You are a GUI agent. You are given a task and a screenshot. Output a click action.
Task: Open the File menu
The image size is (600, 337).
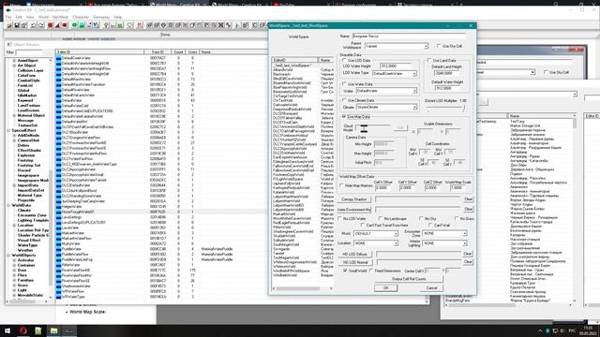click(x=8, y=17)
